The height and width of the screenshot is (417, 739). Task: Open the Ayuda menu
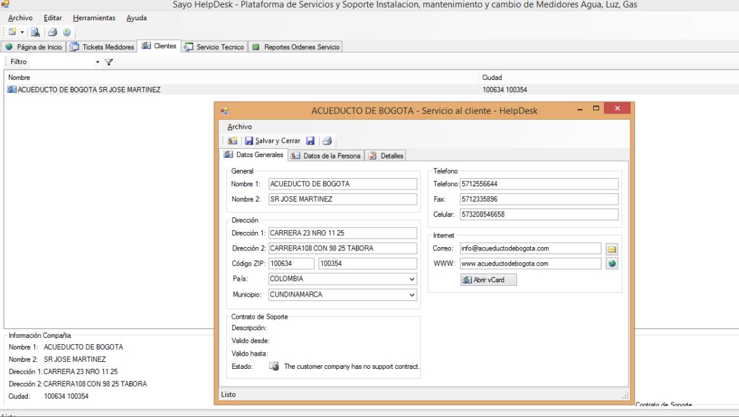(136, 18)
